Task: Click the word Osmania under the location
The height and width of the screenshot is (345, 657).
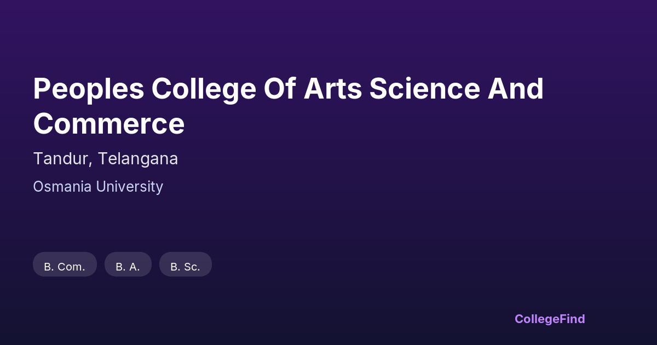Action: tap(62, 187)
